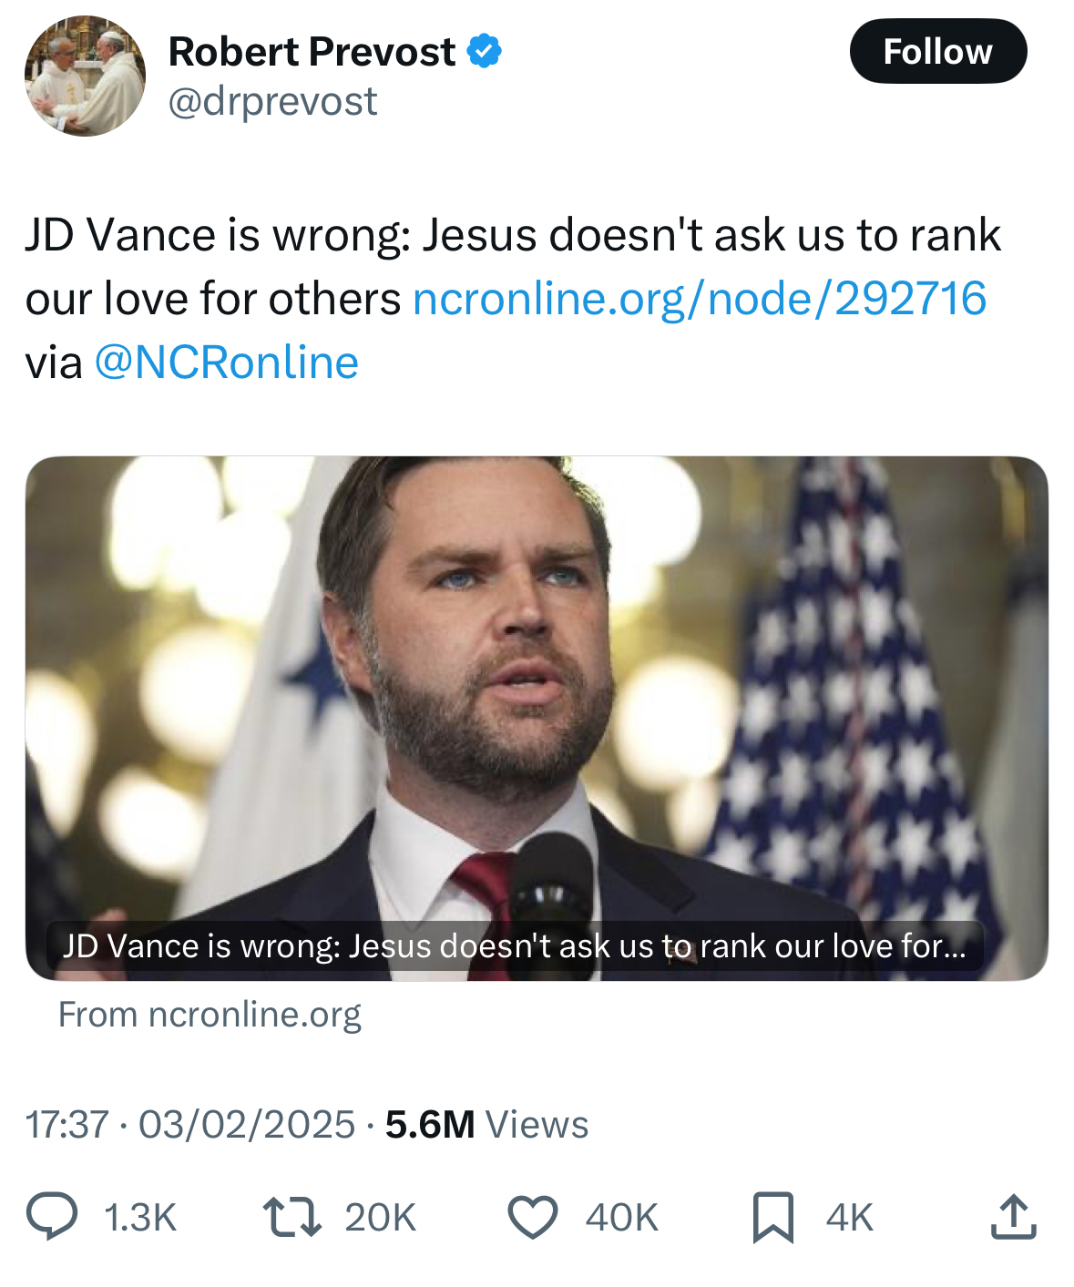Open the ncronline.org/node/292716 link
The image size is (1074, 1287).
pos(699,299)
